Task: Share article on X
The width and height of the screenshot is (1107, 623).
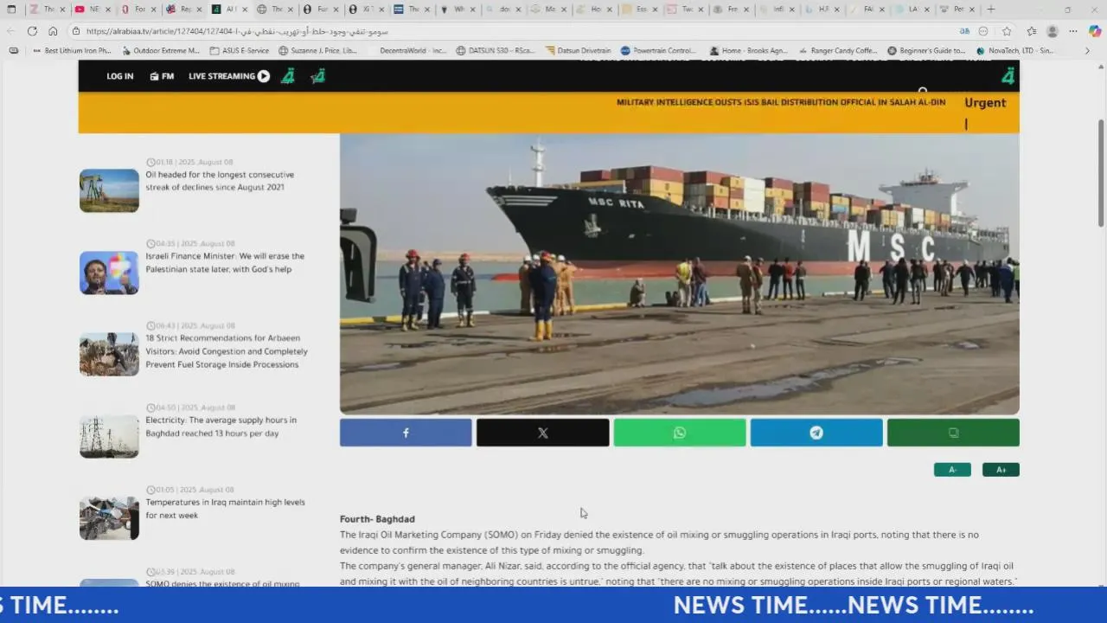Action: pos(542,433)
